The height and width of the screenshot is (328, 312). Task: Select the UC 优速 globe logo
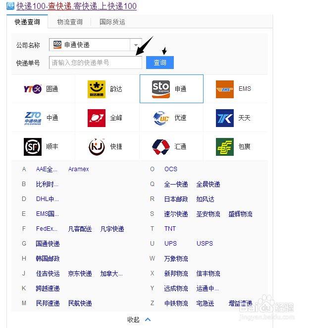[161, 118]
